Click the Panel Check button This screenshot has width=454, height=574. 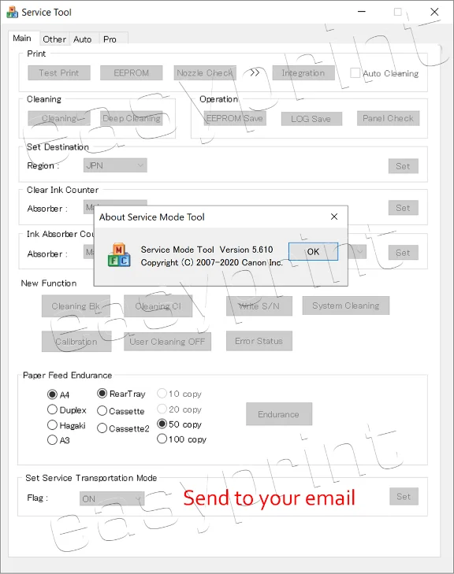pyautogui.click(x=388, y=118)
